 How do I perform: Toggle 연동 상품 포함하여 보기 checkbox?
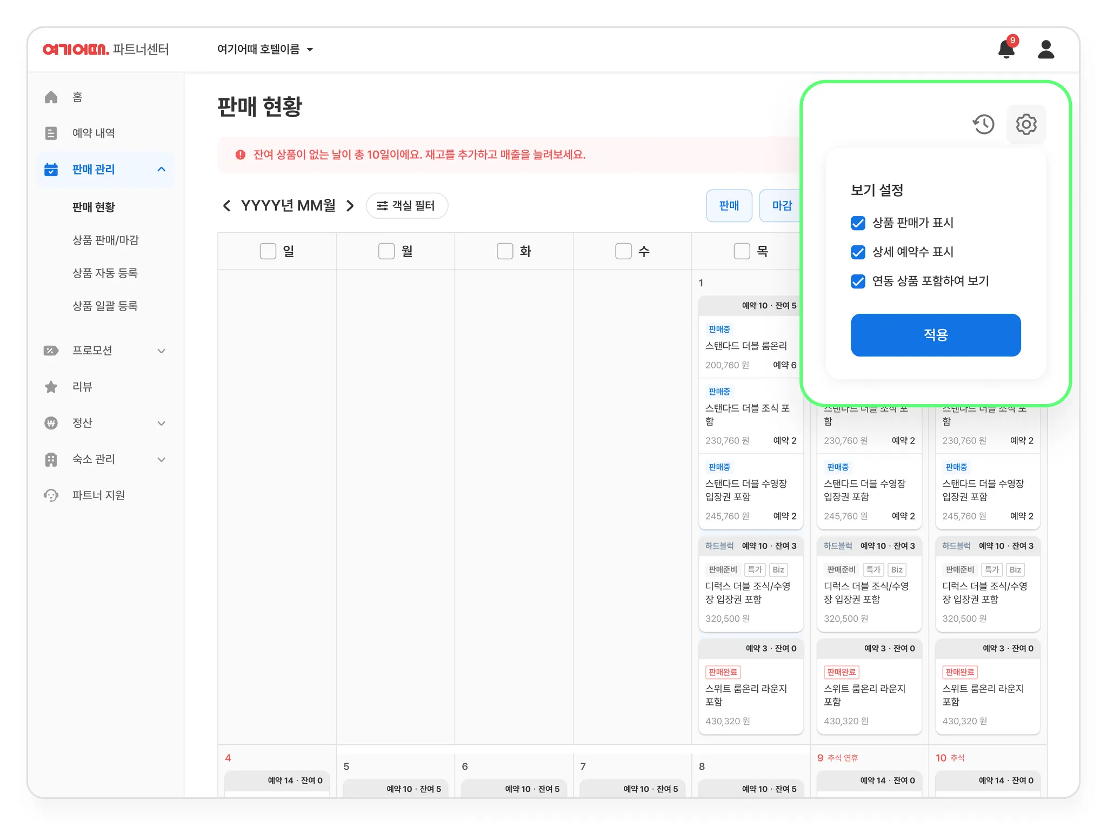point(858,281)
